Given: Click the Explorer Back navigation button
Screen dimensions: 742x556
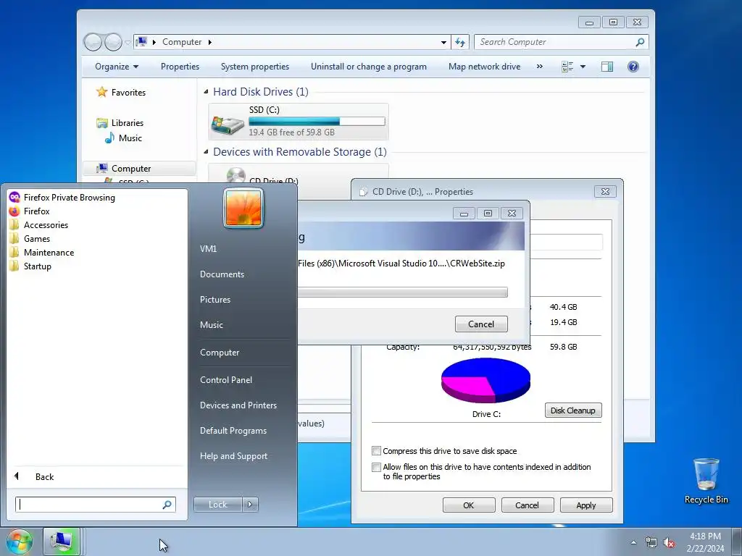Looking at the screenshot, I should 93,42.
